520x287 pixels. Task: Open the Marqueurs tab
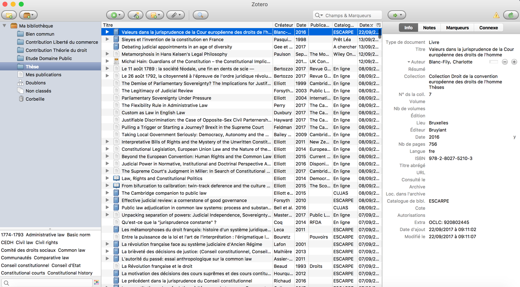coord(457,28)
